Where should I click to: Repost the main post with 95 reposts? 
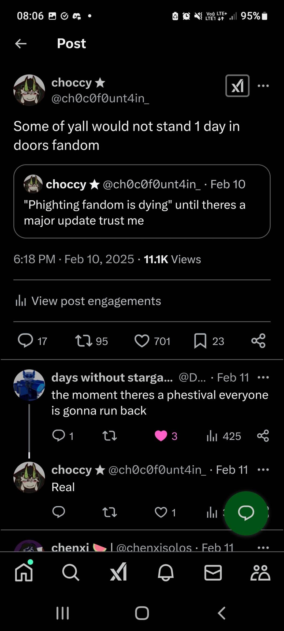click(x=84, y=341)
